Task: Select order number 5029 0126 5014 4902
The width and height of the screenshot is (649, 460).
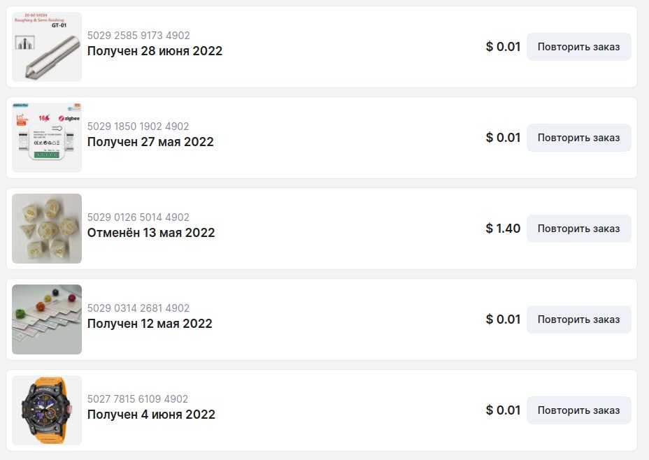Action: click(138, 217)
